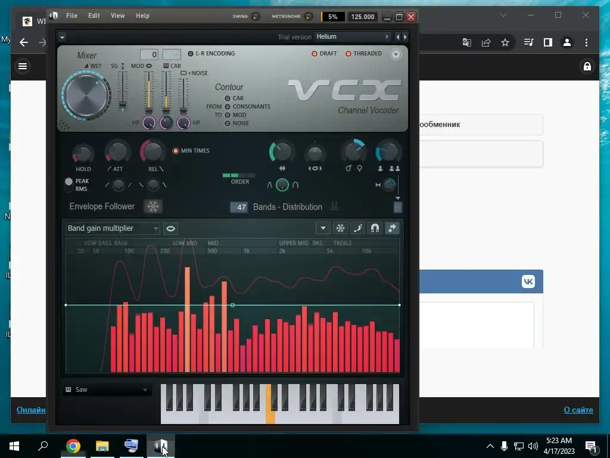Click the step editing footprint icon

357,228
